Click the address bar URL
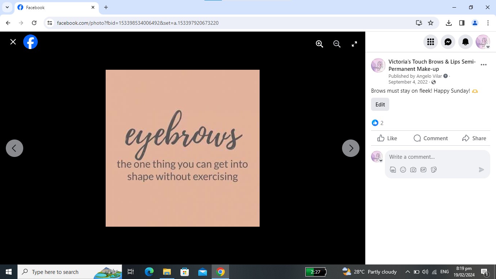496x279 pixels. pos(138,23)
